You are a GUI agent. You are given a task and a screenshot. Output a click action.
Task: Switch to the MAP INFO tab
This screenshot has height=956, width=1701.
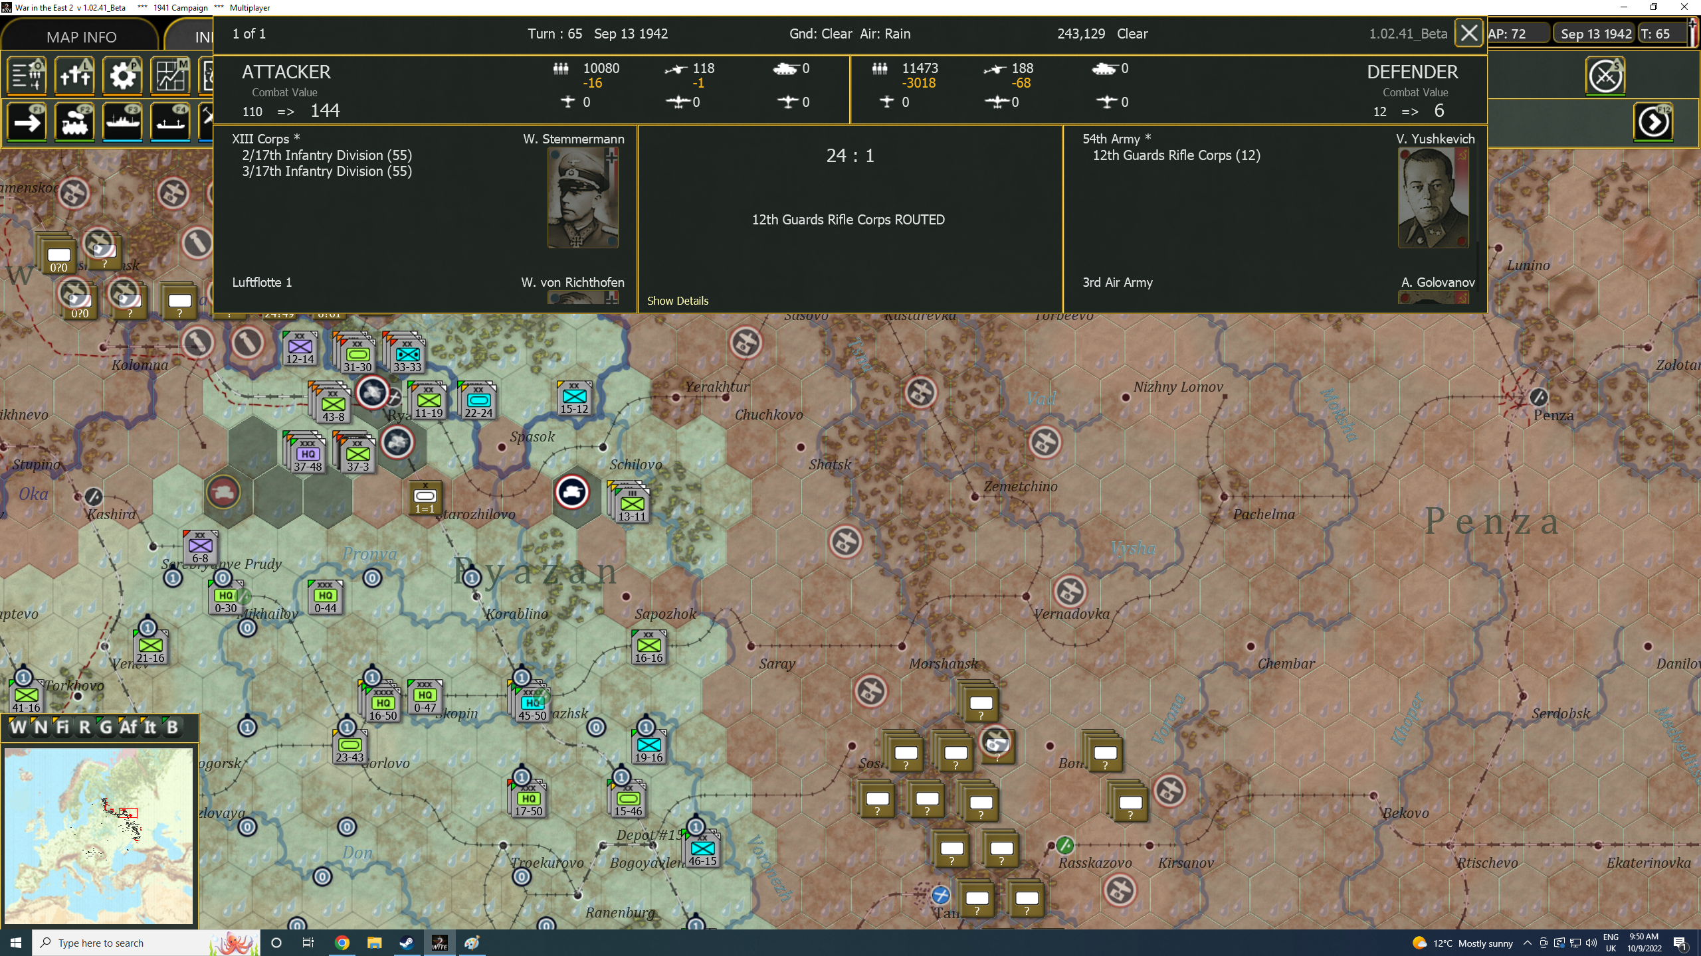[x=81, y=37]
